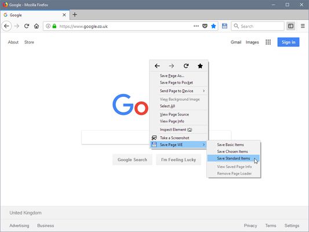Click the context menu reload icon

point(186,66)
